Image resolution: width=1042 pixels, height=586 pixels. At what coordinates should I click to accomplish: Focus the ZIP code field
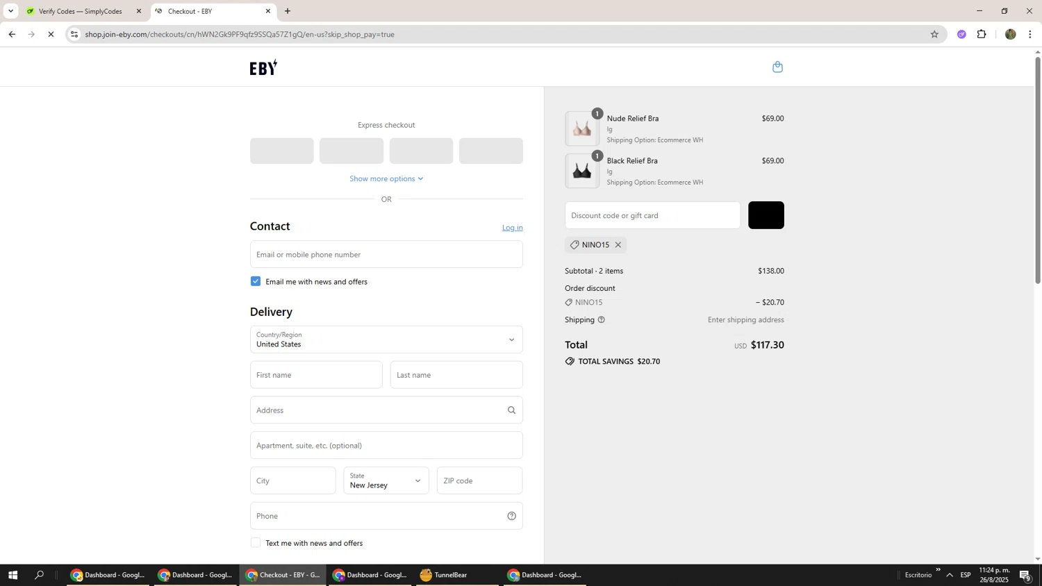tap(480, 480)
